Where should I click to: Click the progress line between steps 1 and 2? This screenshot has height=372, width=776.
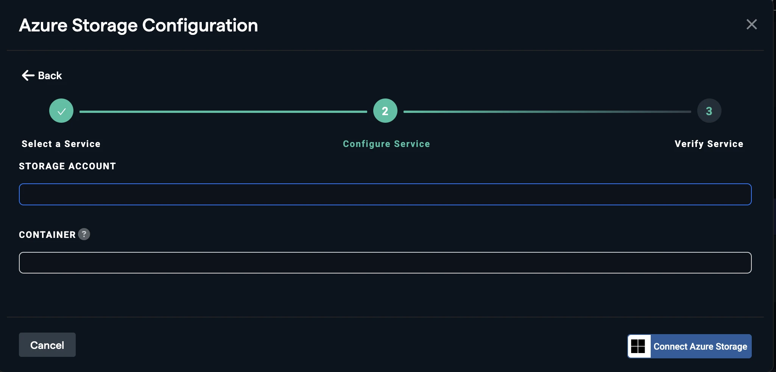[x=223, y=112]
